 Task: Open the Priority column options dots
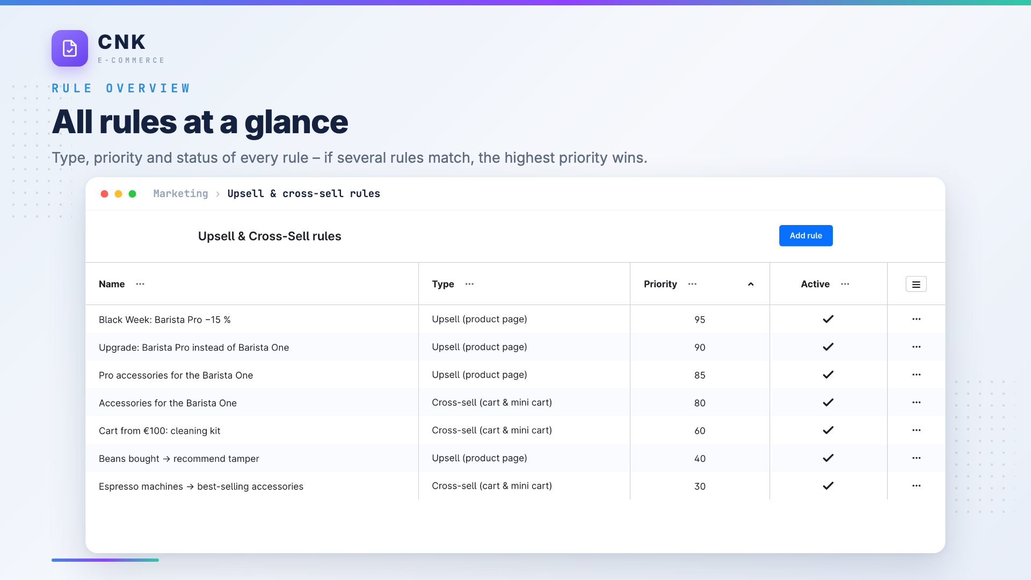(x=693, y=284)
